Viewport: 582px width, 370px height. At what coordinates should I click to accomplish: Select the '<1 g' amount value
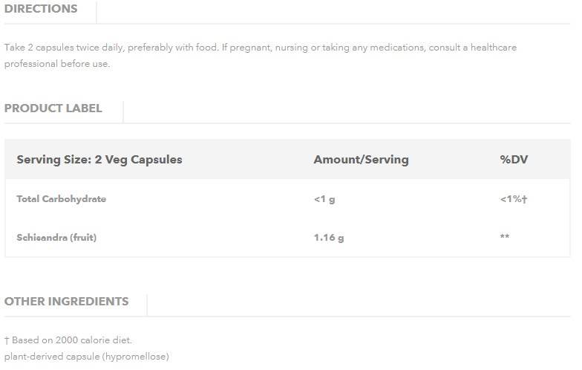(324, 199)
